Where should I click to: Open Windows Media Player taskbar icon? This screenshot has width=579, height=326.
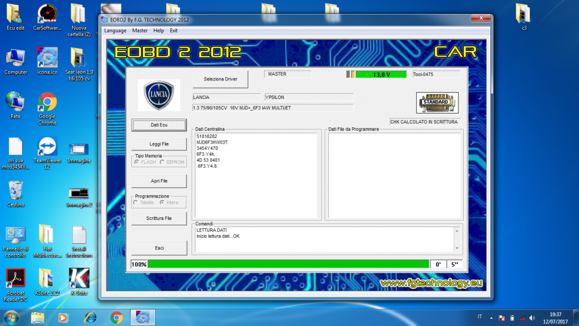[63, 317]
